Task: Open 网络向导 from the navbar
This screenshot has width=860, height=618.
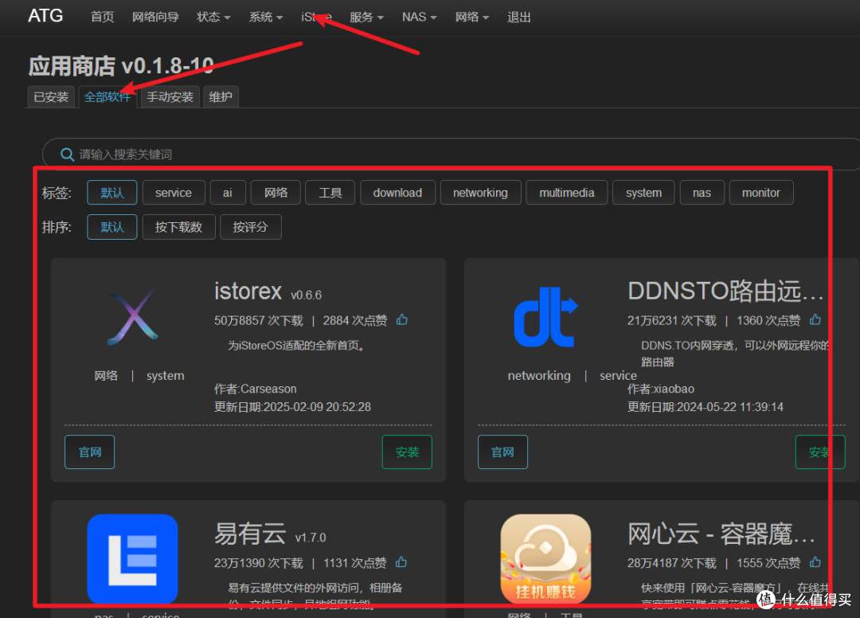Action: click(x=155, y=17)
